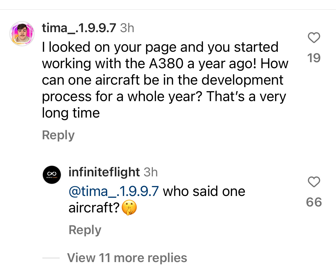Expand View 11 more replies

127,258
